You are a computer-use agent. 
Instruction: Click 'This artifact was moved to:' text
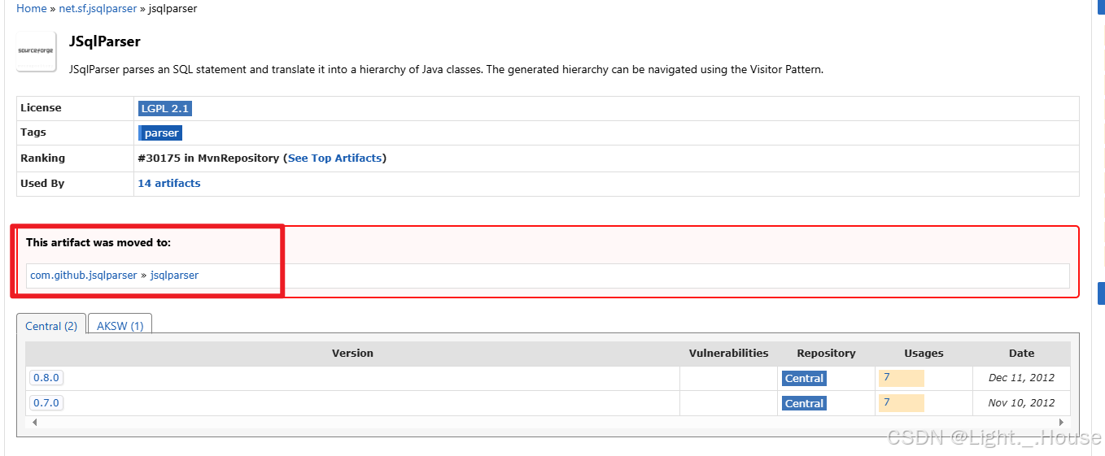pos(98,242)
